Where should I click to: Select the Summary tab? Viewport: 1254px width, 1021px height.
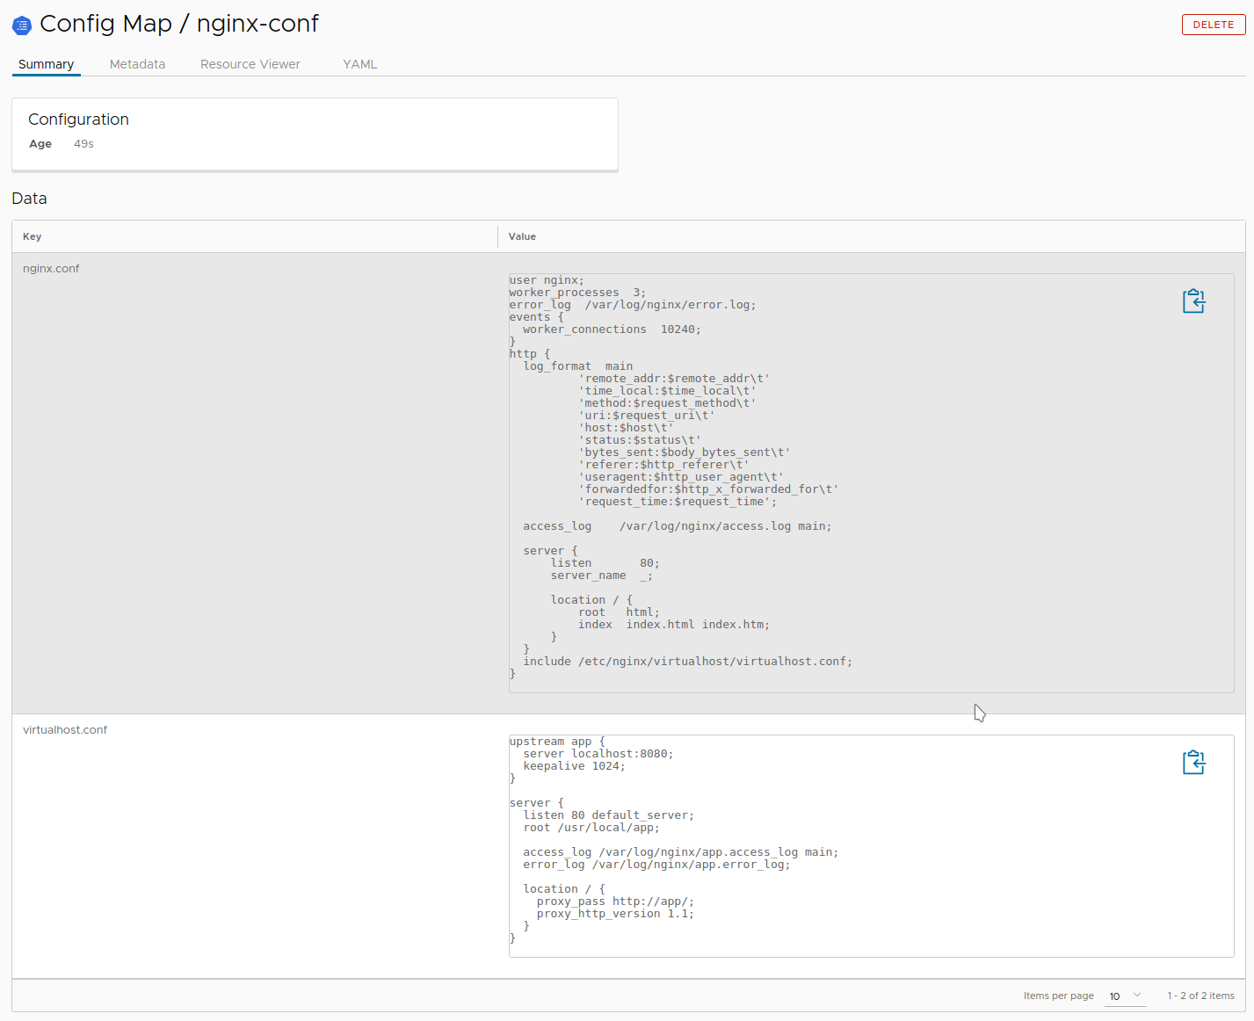46,63
